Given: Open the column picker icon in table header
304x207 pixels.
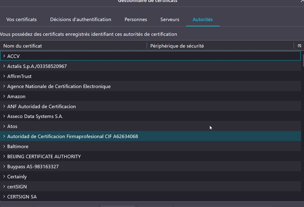Looking at the screenshot, I should tap(299, 46).
